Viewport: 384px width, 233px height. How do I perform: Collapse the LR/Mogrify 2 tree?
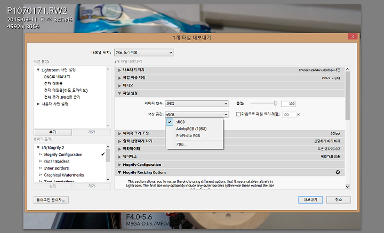coord(38,148)
